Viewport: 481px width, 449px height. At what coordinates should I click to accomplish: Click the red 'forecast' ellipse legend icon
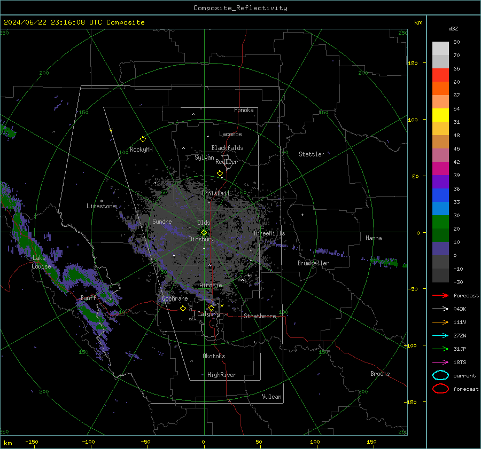(440, 389)
